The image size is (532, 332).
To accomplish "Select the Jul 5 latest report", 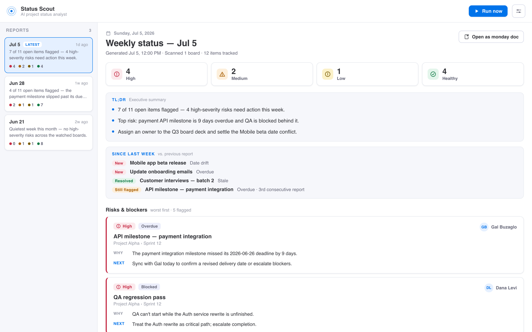I will [x=49, y=55].
